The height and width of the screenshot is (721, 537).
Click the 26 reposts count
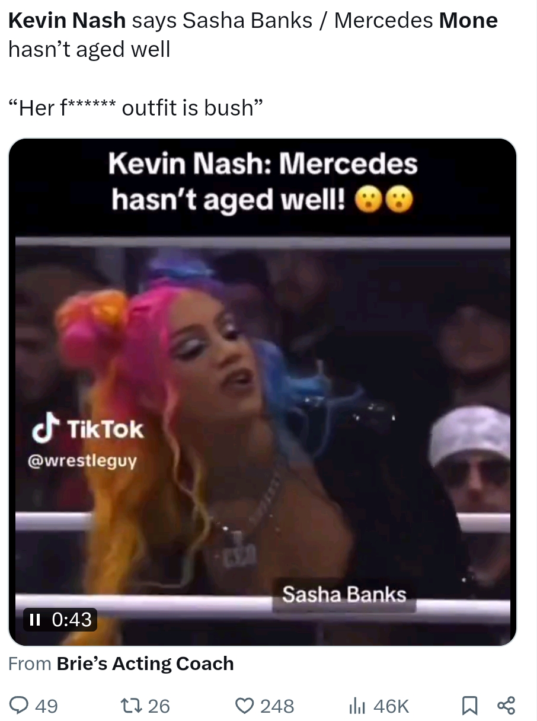click(158, 706)
